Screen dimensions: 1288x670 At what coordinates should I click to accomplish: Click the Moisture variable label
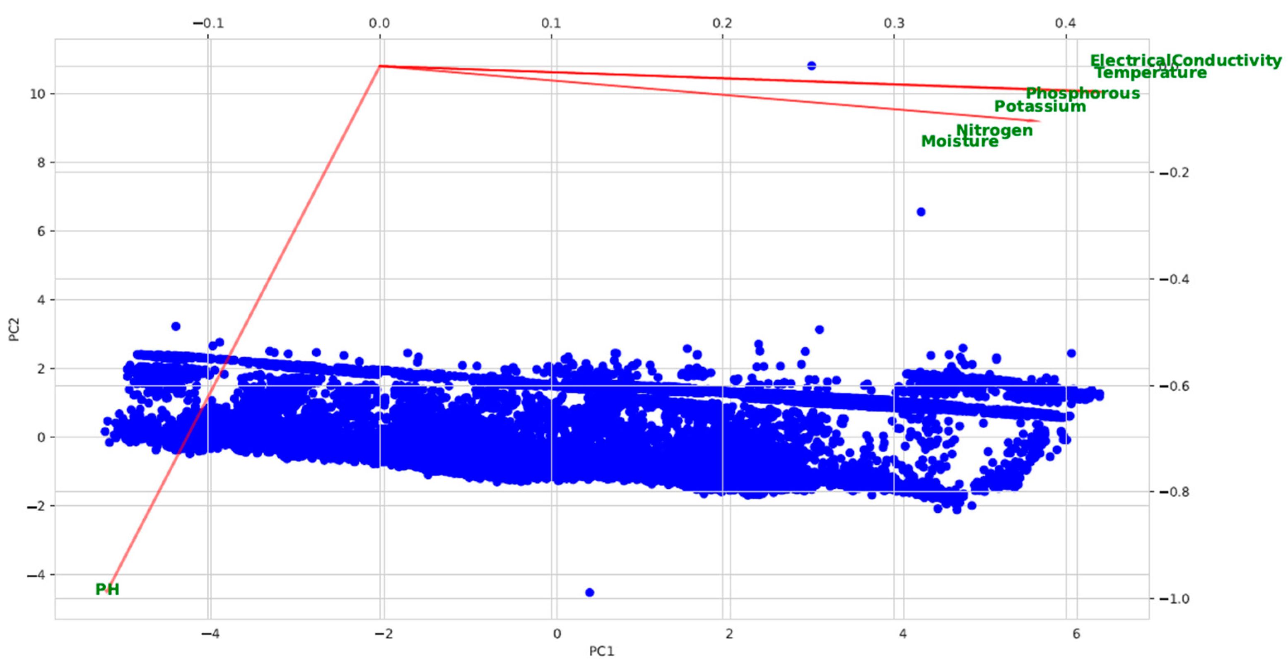coord(960,142)
